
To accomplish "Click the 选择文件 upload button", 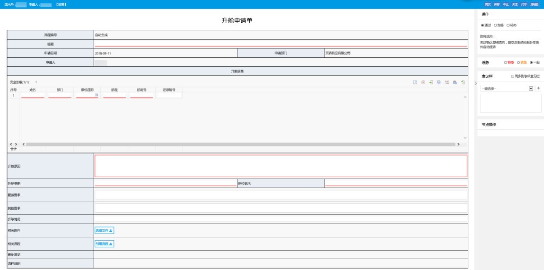I will 104,230.
